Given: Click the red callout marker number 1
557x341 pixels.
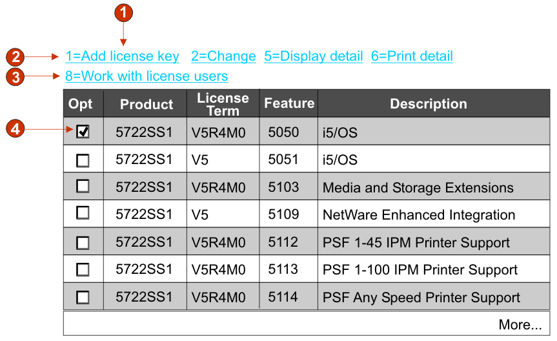Looking at the screenshot, I should pos(123,12).
